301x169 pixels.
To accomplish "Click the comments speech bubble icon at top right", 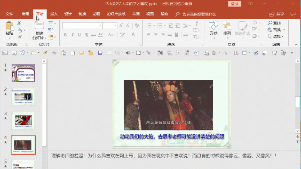I will point(293,14).
